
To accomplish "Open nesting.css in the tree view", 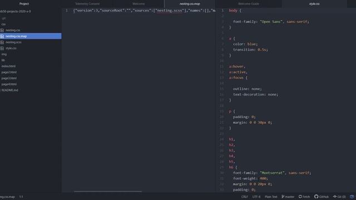I will (x=13, y=30).
